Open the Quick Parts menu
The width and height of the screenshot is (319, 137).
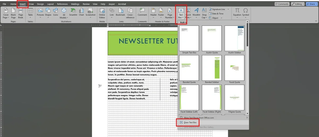click(188, 13)
